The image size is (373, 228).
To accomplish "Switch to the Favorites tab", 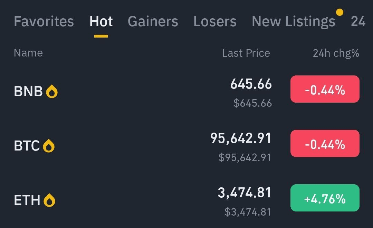I will click(x=44, y=22).
